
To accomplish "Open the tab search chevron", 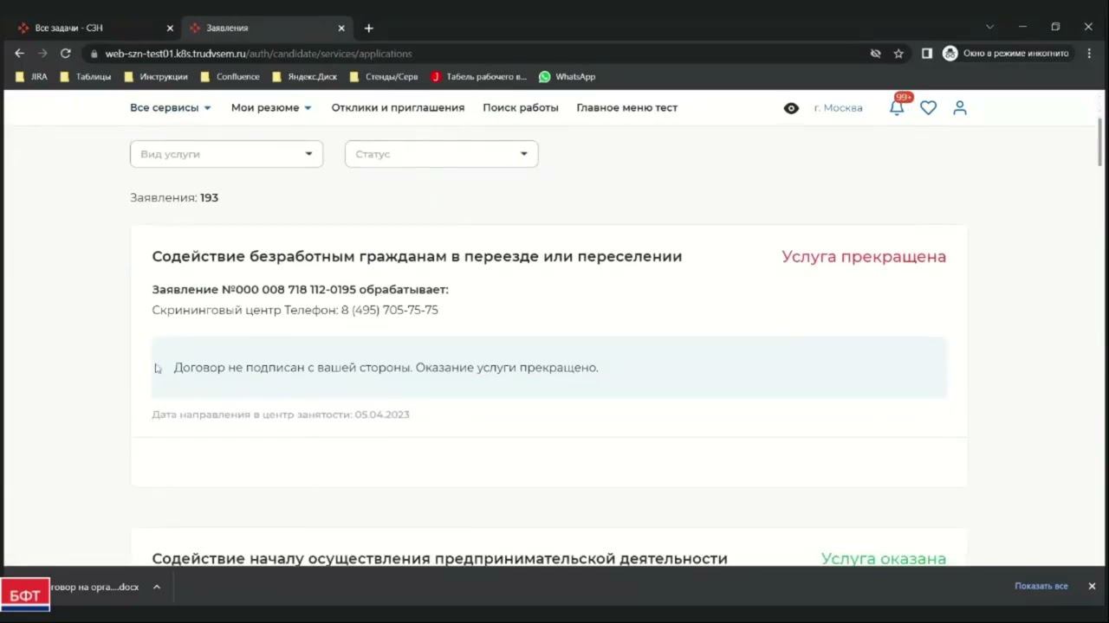I will coord(989,27).
